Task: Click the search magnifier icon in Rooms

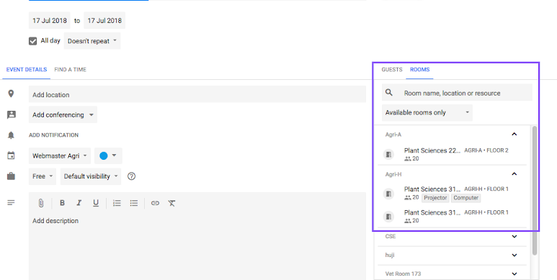Action: pos(389,93)
